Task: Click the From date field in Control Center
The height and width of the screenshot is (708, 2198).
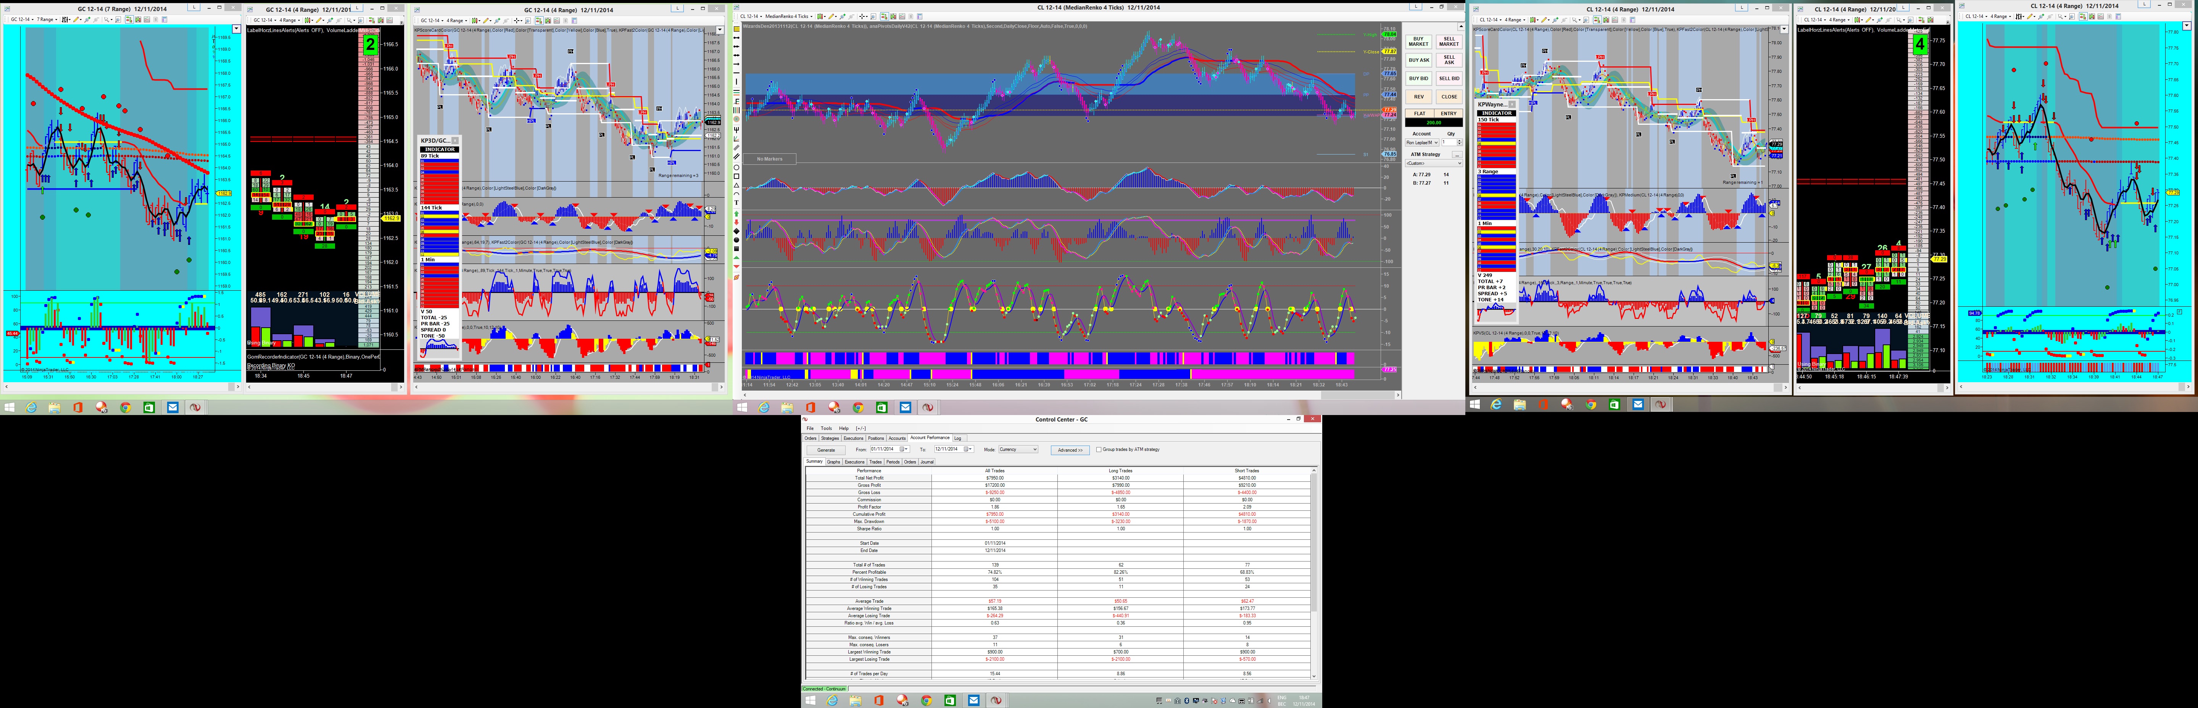Action: [891, 449]
